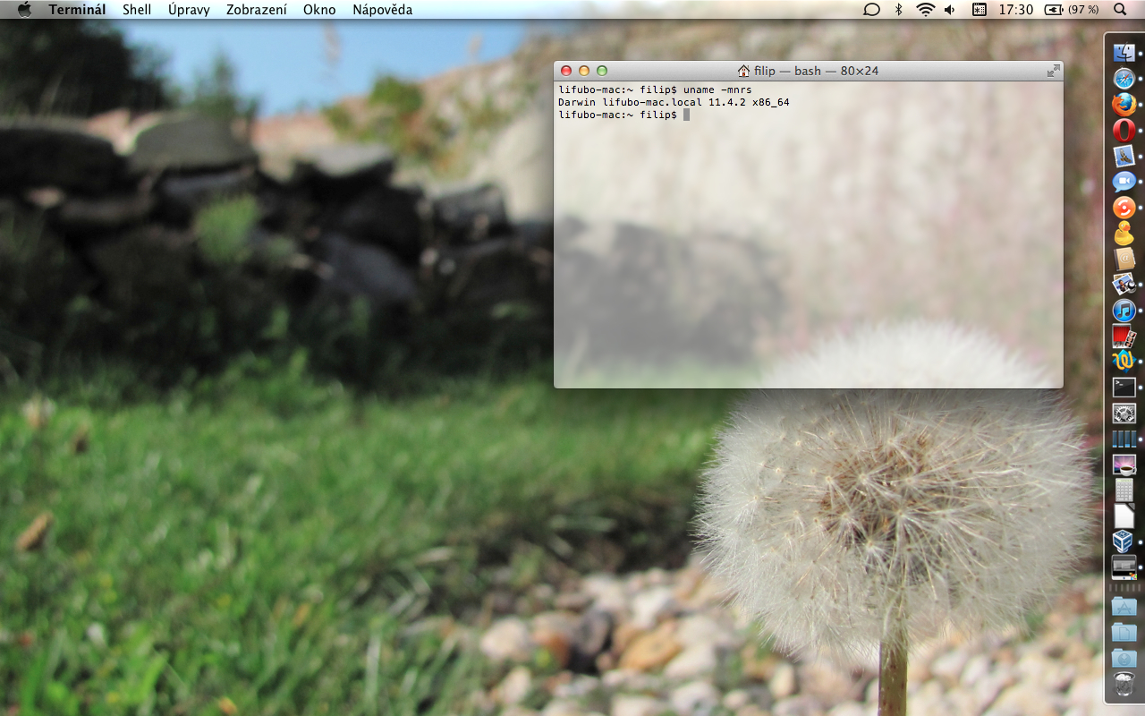Minimize the Terminal window with yellow button
Viewport: 1145px width, 716px height.
584,71
